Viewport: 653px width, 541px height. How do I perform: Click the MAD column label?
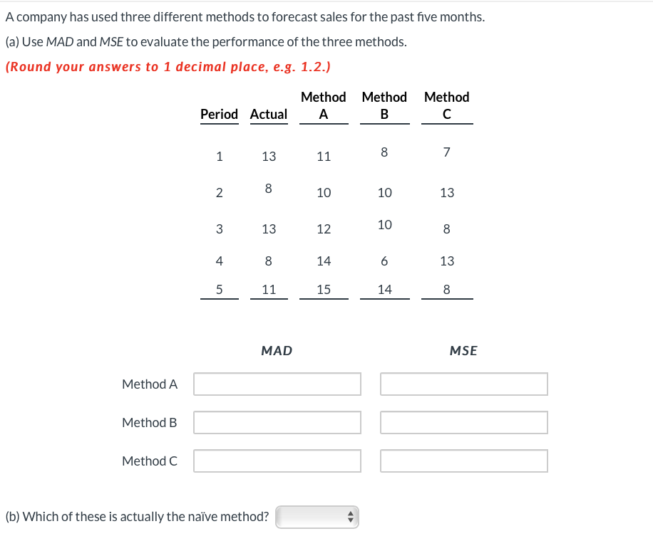[x=276, y=350]
